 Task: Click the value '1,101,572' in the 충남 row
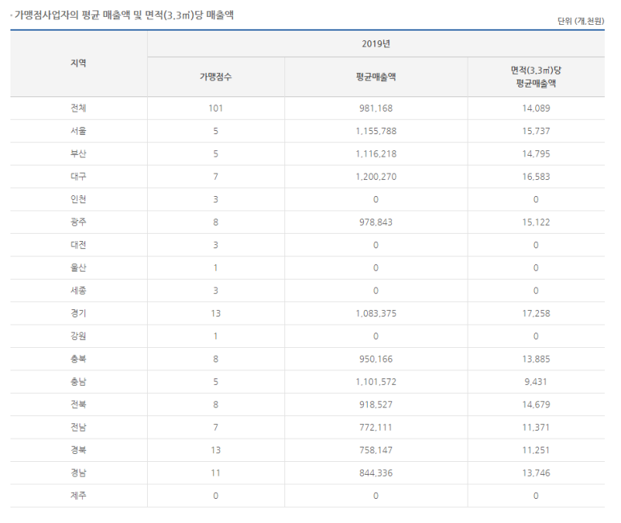coord(375,382)
